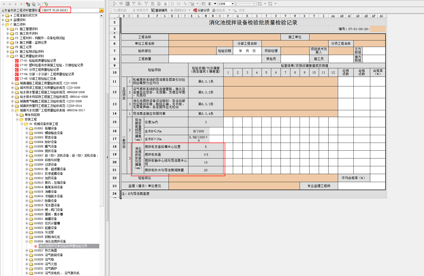Click the 年 月 日 inspection date cell

(247, 51)
